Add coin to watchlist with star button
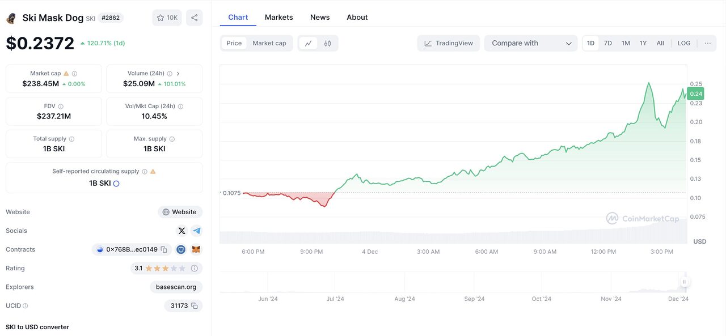The image size is (726, 336). 167,18
